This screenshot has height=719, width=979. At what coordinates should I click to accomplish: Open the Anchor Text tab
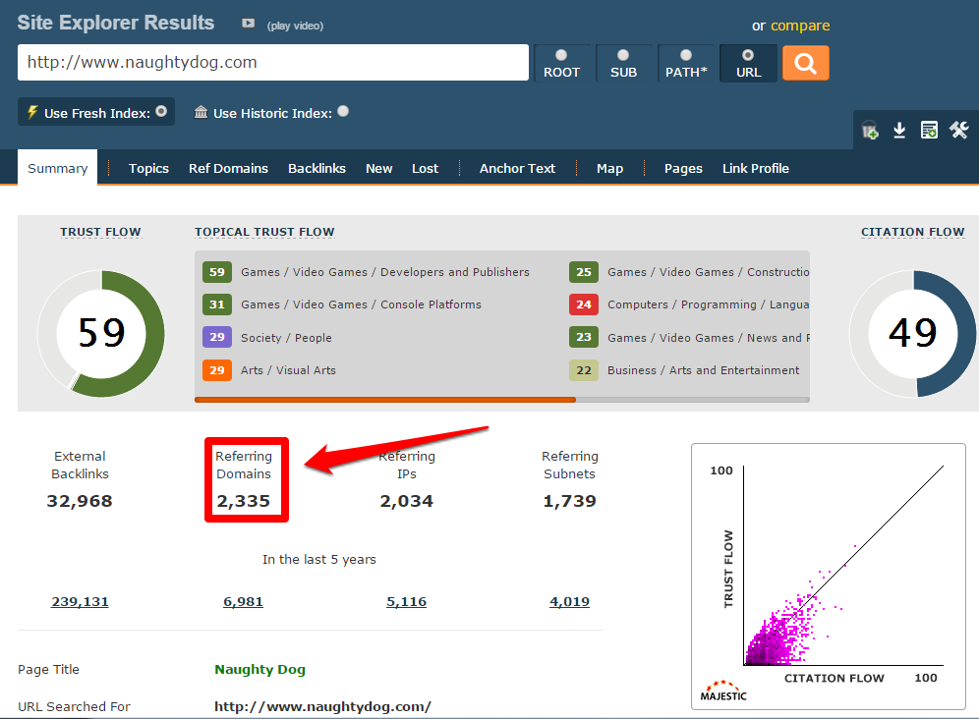coord(517,169)
